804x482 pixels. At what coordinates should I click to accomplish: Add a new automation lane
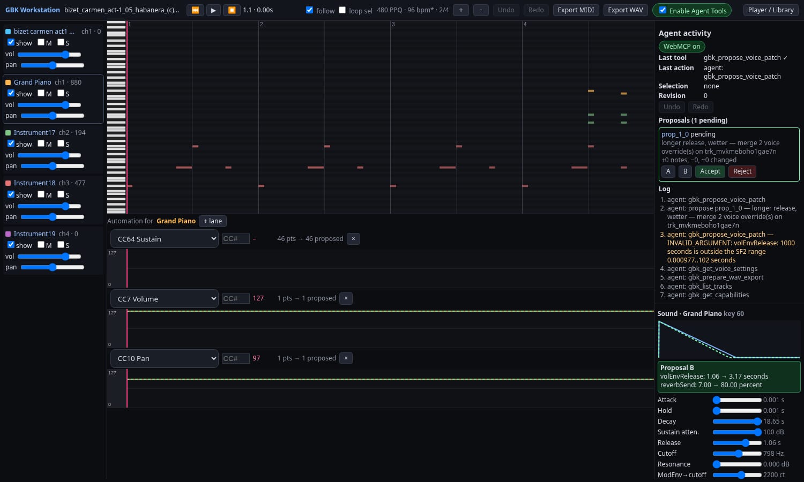(x=213, y=221)
